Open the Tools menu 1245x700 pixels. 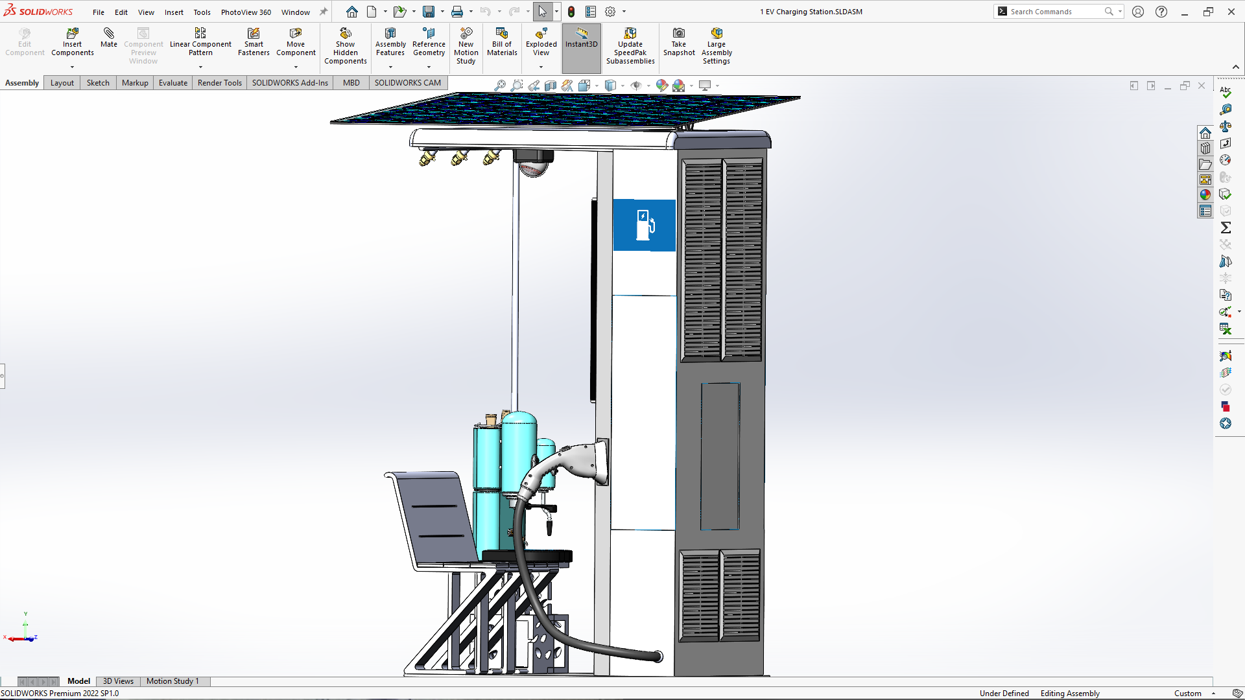tap(202, 12)
